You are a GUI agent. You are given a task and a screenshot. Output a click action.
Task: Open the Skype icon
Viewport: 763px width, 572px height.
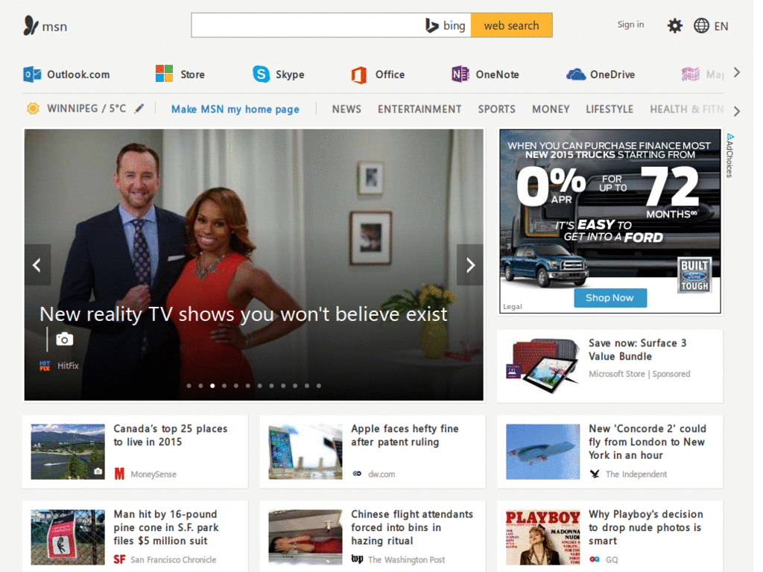(262, 74)
